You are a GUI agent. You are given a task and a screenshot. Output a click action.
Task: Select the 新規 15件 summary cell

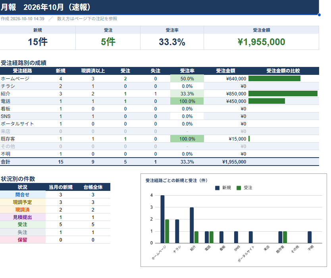(x=38, y=38)
